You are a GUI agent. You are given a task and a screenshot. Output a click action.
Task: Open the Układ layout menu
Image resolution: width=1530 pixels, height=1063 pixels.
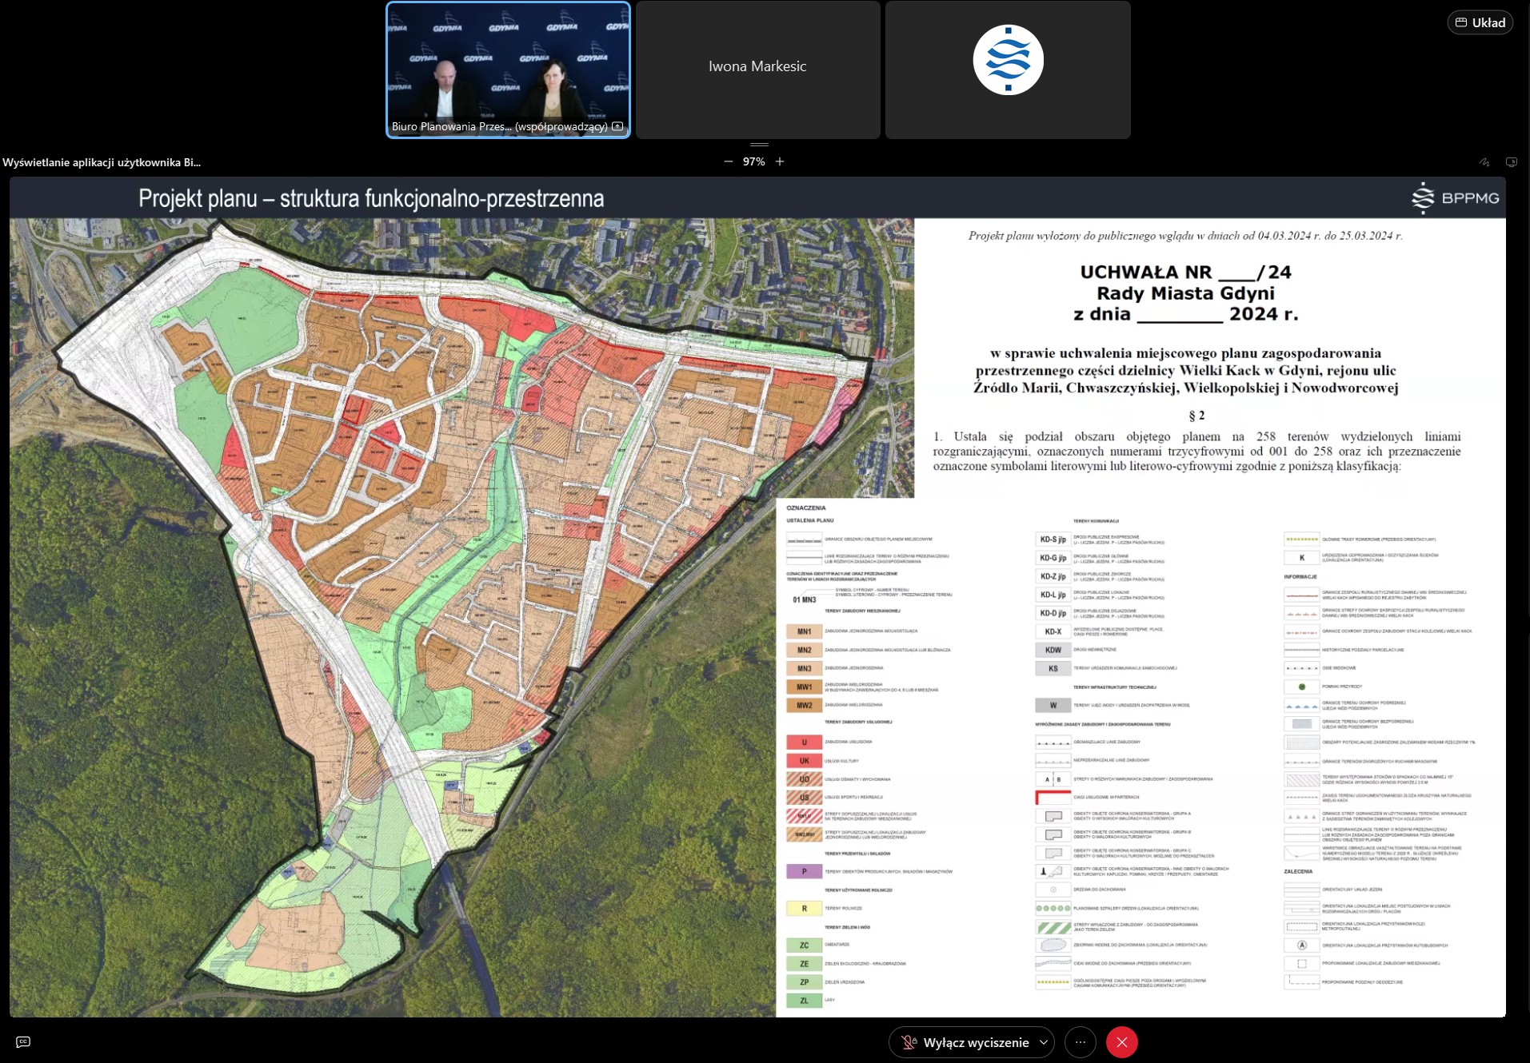tap(1480, 22)
